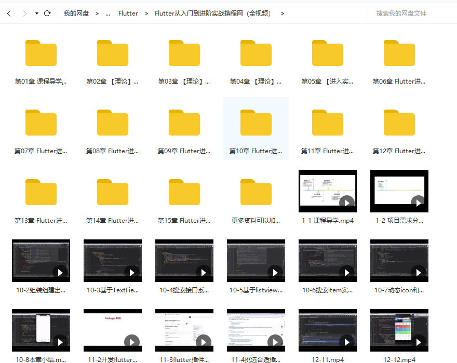The height and width of the screenshot is (363, 457).
Task: Play the 11-2开发flutter video
Action: [x=113, y=330]
